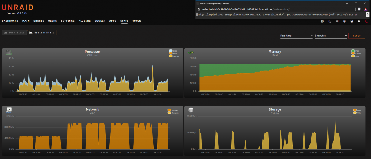The height and width of the screenshot is (159, 371).
Task: Click the Storage chart title
Action: click(275, 110)
